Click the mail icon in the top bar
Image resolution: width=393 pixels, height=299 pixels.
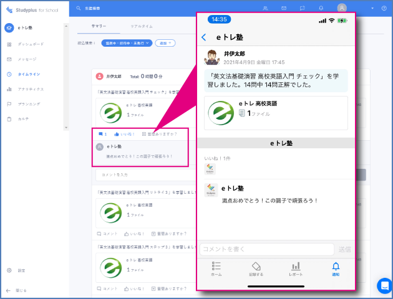pyautogui.click(x=284, y=8)
